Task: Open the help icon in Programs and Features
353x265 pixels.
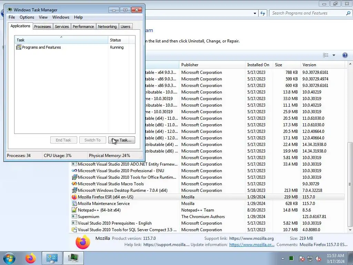Action: (345, 55)
